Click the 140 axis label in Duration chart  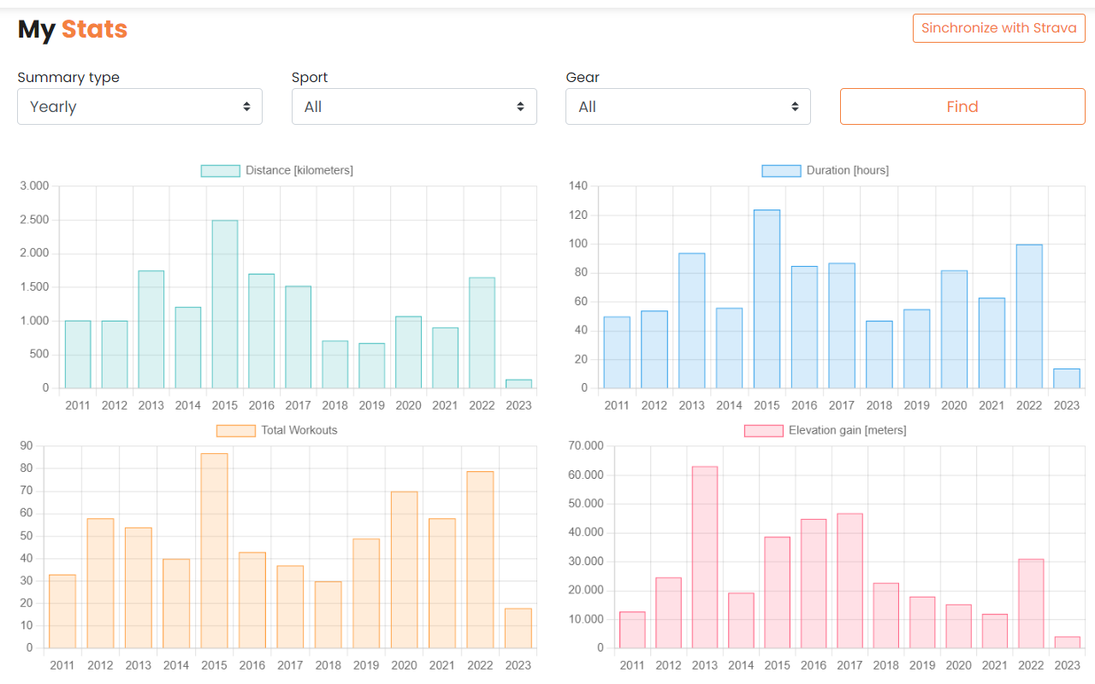578,186
